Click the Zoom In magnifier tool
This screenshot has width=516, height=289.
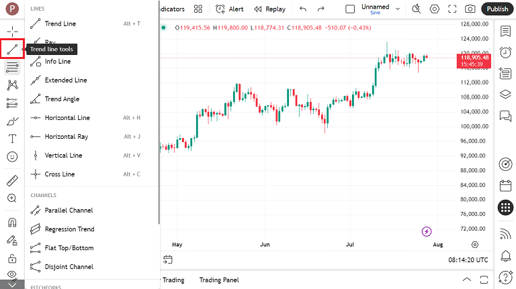(12, 198)
